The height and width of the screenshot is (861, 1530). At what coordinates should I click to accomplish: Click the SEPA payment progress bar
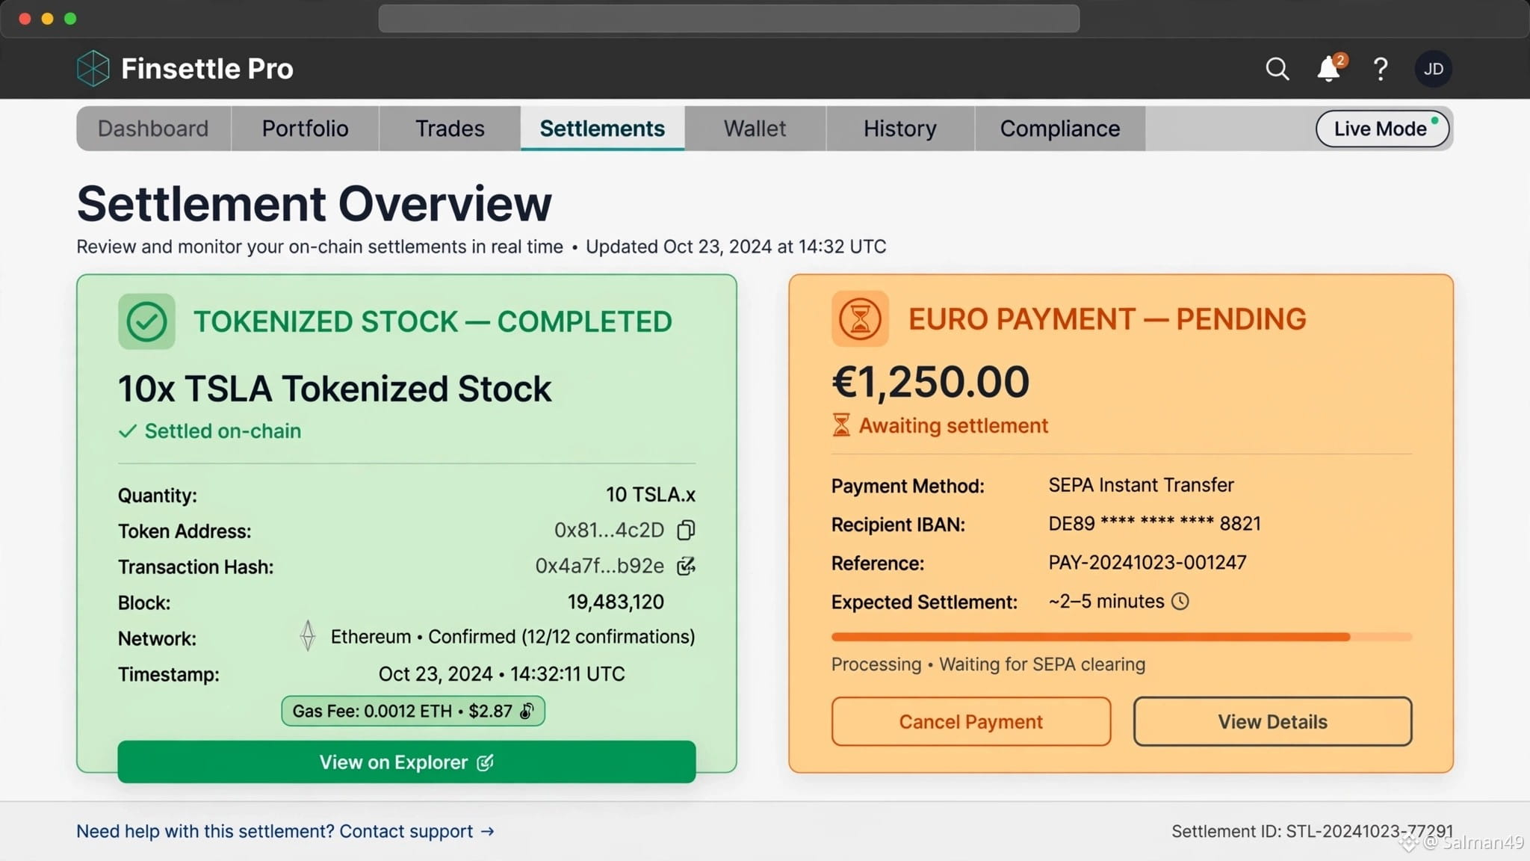tap(1121, 637)
